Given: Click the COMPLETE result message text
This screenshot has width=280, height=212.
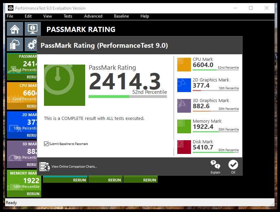Looking at the screenshot, I should [x=94, y=118].
